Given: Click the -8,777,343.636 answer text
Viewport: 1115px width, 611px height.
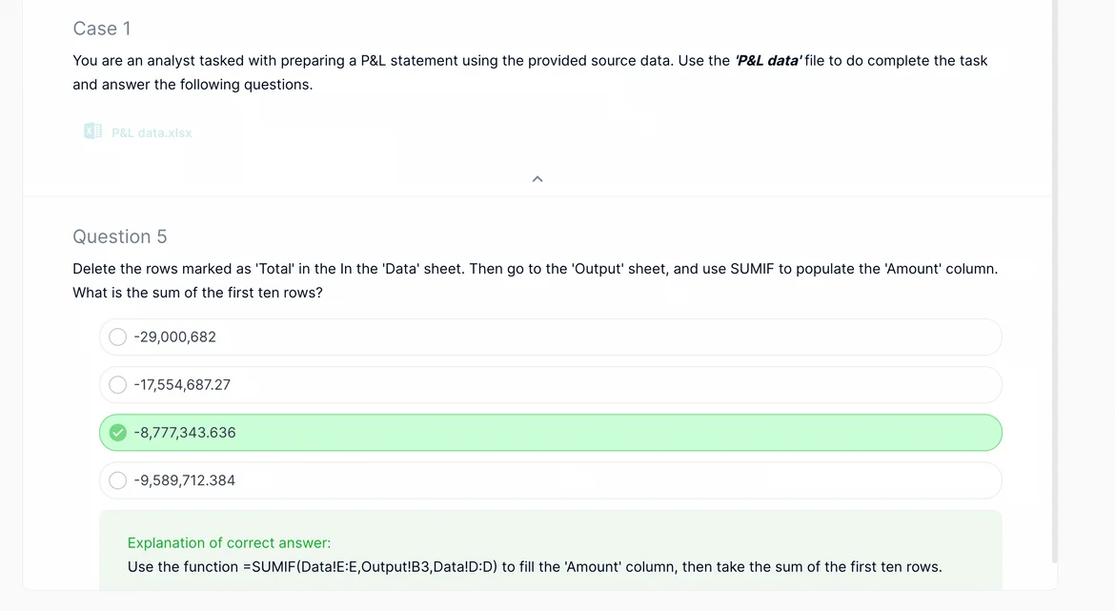Looking at the screenshot, I should pyautogui.click(x=185, y=433).
